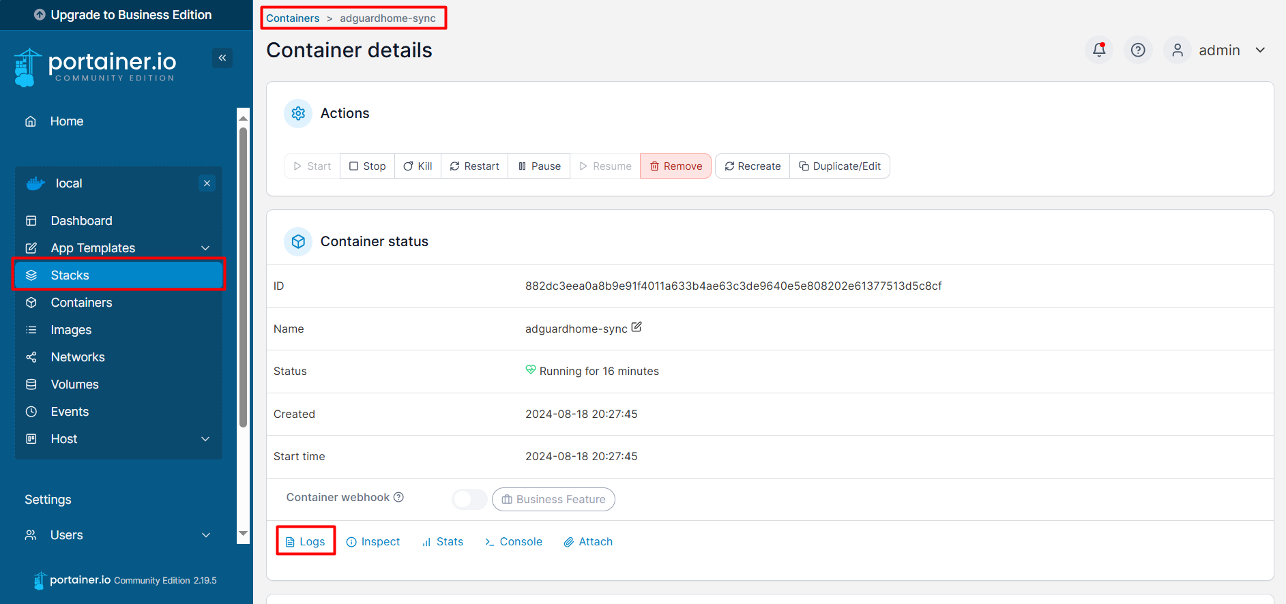This screenshot has height=604, width=1286.
Task: Click the Volumes database icon
Action: point(31,384)
